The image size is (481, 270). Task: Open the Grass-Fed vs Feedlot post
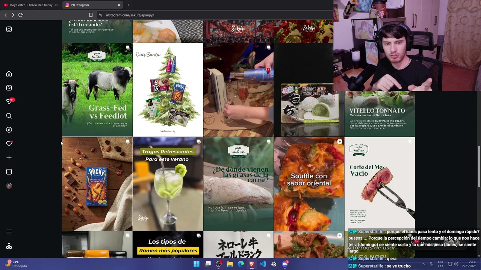pos(97,90)
